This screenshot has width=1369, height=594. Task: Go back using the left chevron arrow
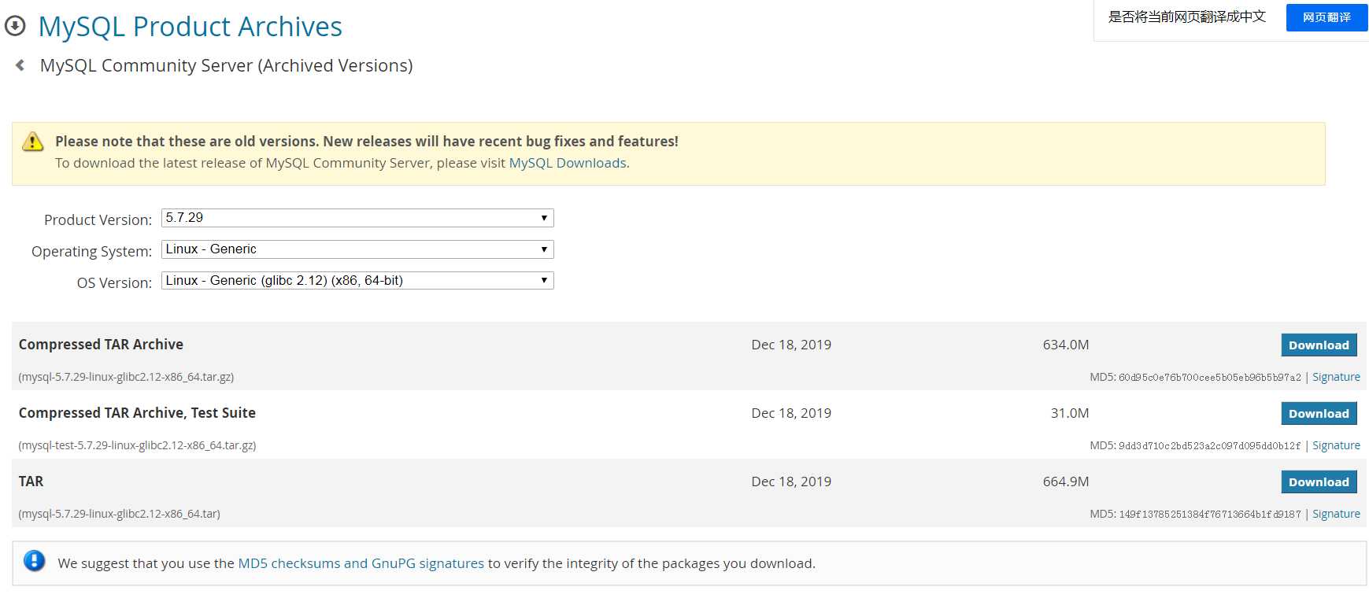tap(20, 65)
